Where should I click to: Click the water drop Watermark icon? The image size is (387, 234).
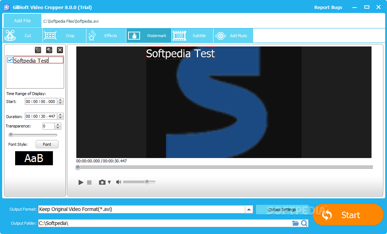(x=134, y=36)
